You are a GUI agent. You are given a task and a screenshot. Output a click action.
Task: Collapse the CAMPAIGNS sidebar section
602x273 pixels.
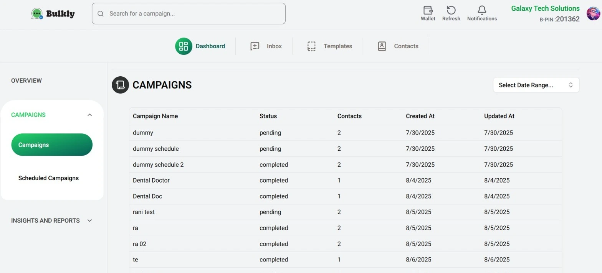point(89,115)
